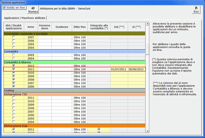Enable Dichiarazione 730 2007 checkbox
Image resolution: width=205 pixels, height=138 pixels.
click(x=14, y=111)
